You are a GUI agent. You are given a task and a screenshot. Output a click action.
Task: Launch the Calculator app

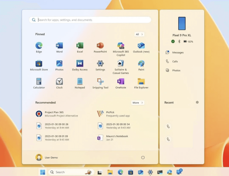(39, 83)
